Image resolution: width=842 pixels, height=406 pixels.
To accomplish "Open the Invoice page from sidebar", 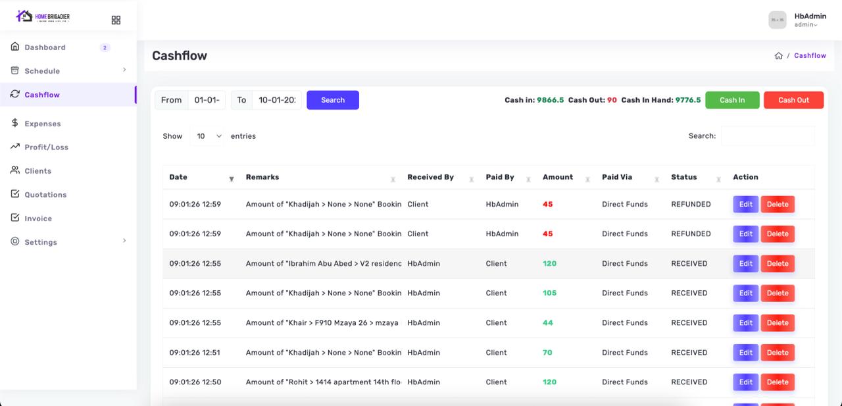I will [x=38, y=218].
